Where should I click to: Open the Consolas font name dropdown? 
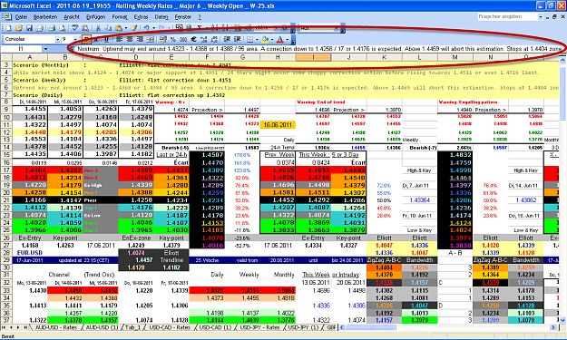tap(57, 39)
